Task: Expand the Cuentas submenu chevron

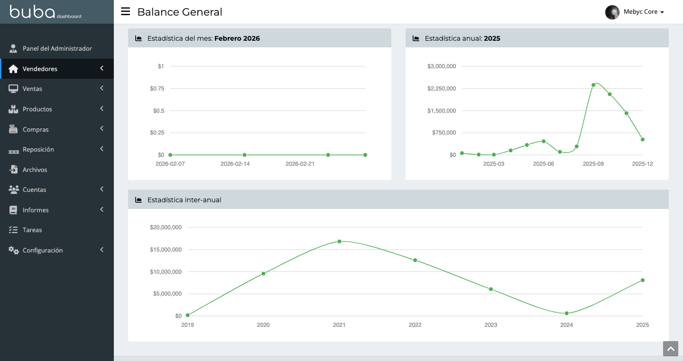Action: pyautogui.click(x=102, y=190)
